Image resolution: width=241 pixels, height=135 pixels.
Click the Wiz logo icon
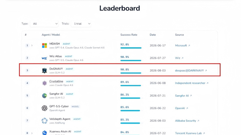point(44,58)
